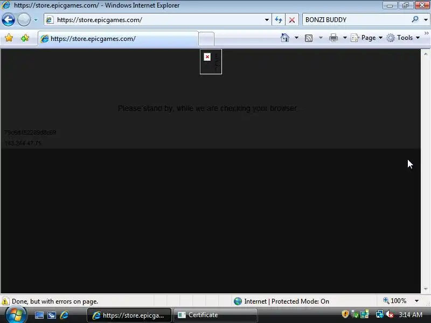Open the Windows Start orb

click(x=16, y=315)
